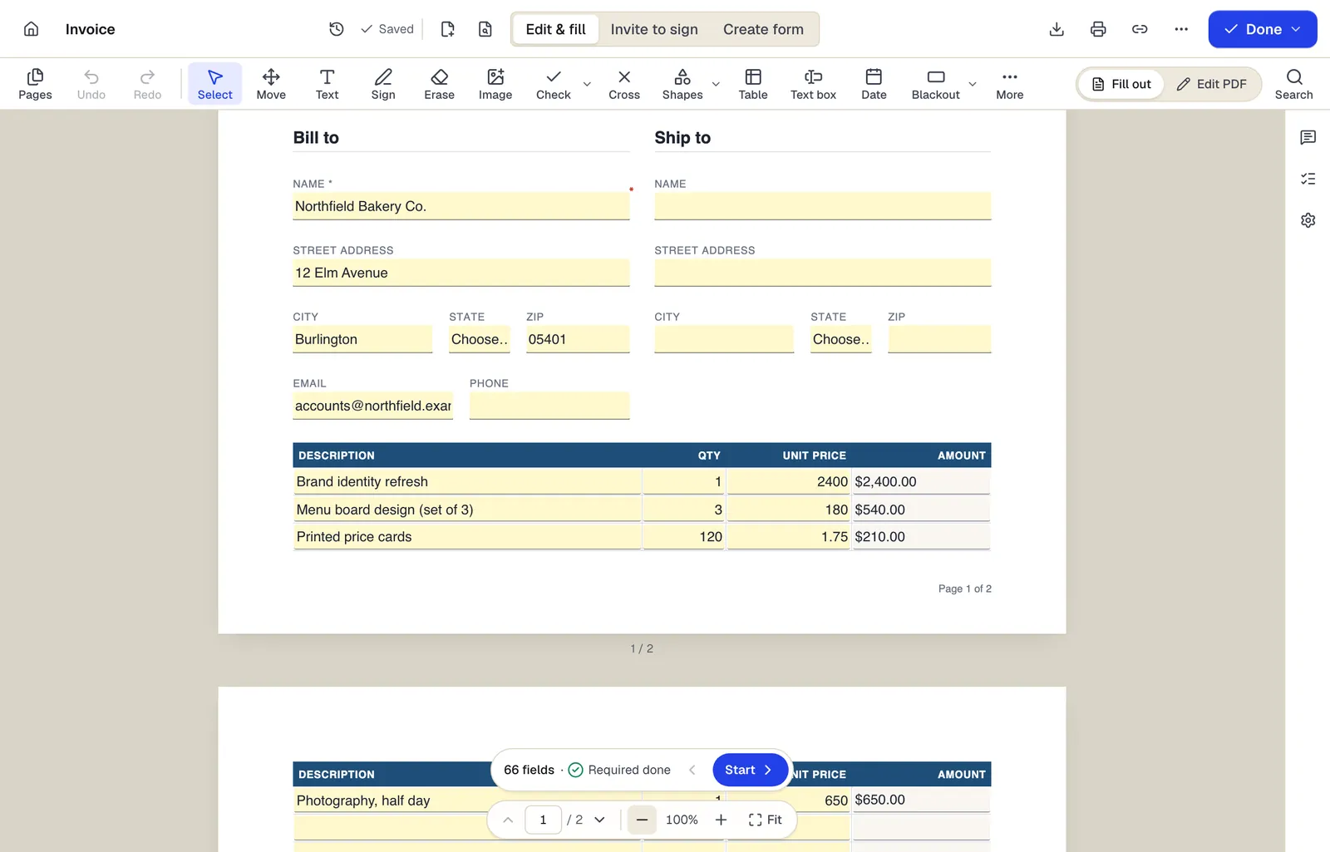Add a Text box
This screenshot has height=852, width=1330.
(x=813, y=84)
